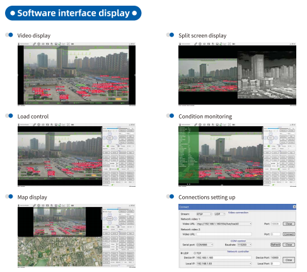The image size is (307, 272).
Task: Click left arrow in Condition monitoring panel
Action: (x=265, y=138)
